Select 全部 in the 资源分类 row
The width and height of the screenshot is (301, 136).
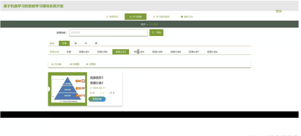[69, 52]
